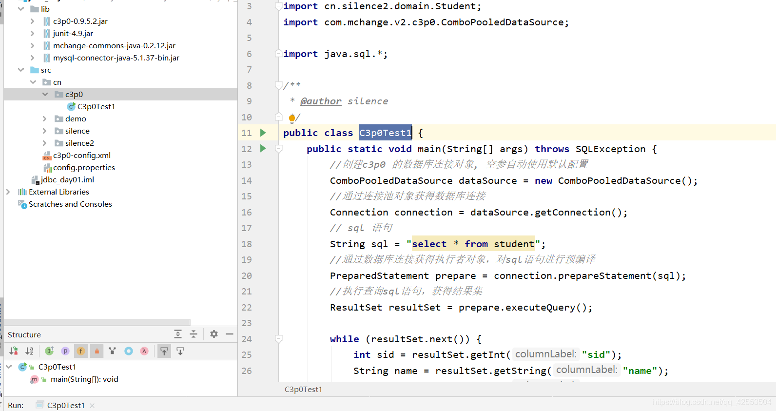Image resolution: width=776 pixels, height=411 pixels.
Task: Collapse all in Structure panel
Action: (194, 334)
